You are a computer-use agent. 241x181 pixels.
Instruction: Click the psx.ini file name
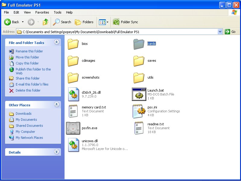(x=152, y=107)
